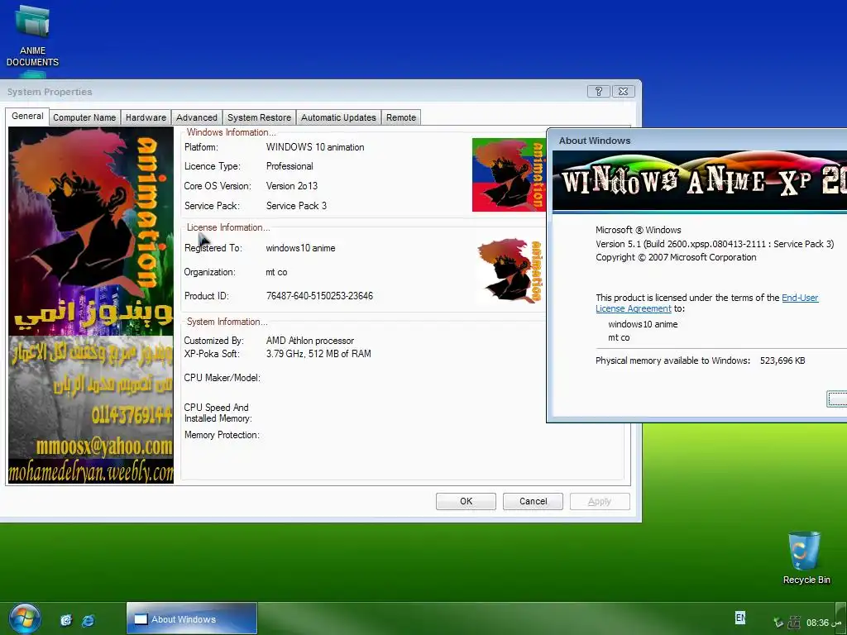Click the 'Microsoft ® Windows' text

(638, 230)
